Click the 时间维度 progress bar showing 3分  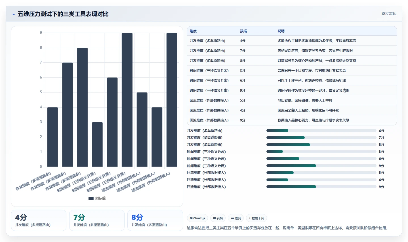coord(321,151)
